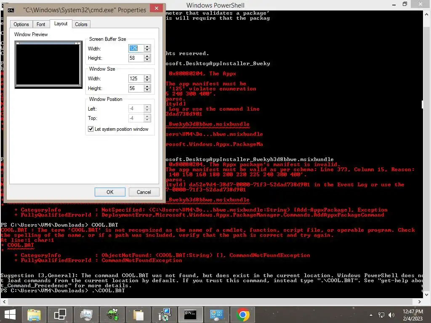
Task: Increase Screen Buffer Height value
Action: (147, 56)
